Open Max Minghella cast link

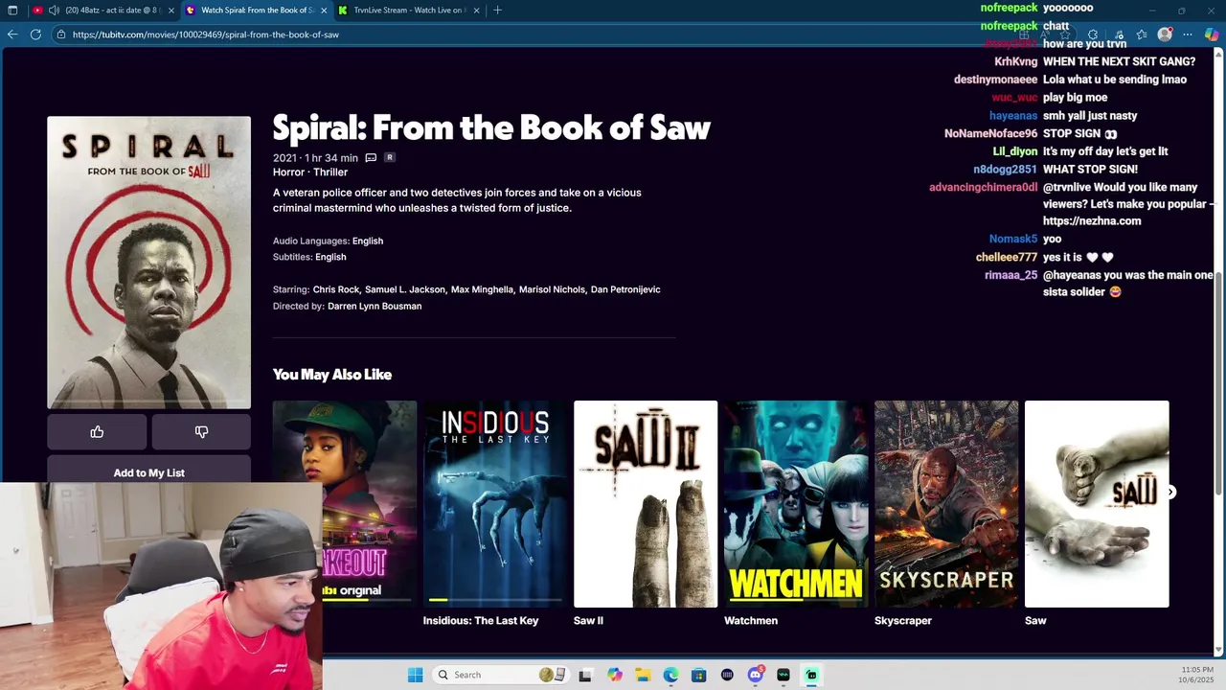[x=482, y=289]
